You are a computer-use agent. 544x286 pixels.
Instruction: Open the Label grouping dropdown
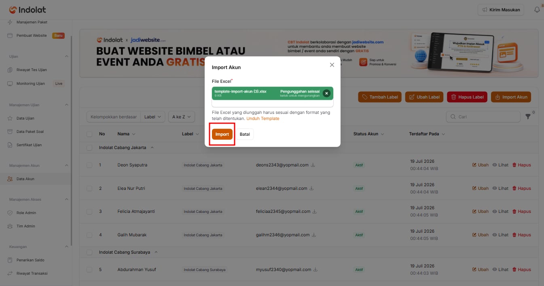pos(152,117)
